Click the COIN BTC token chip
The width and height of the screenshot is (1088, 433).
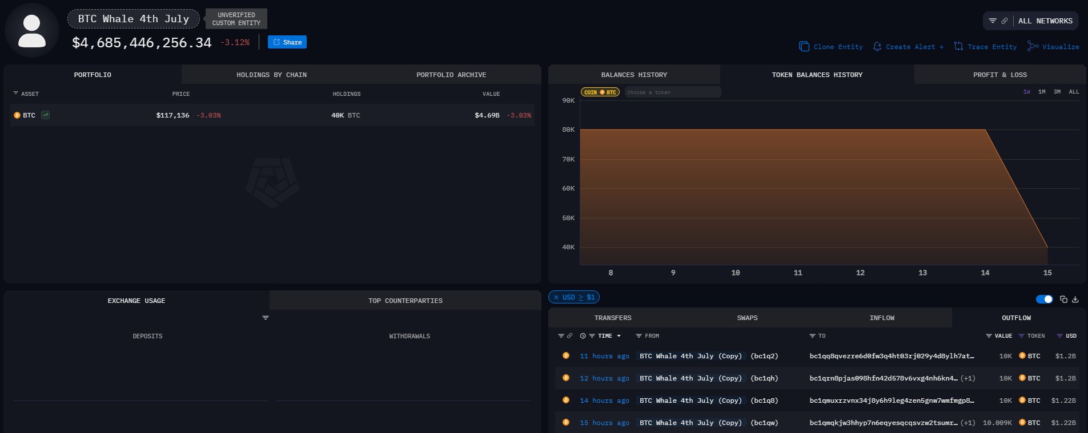pos(600,92)
